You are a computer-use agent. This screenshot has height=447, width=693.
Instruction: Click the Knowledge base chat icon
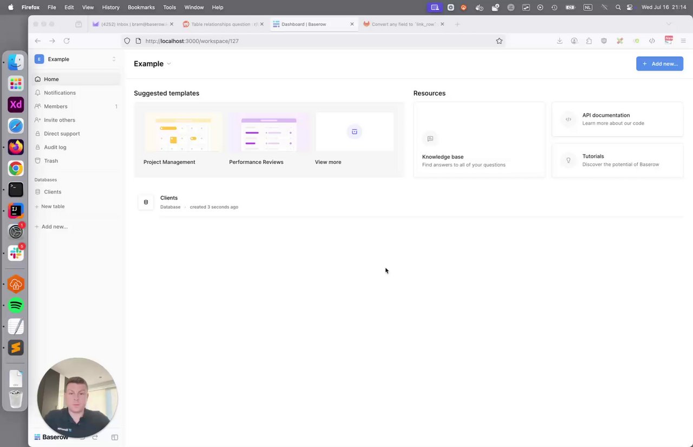click(430, 138)
